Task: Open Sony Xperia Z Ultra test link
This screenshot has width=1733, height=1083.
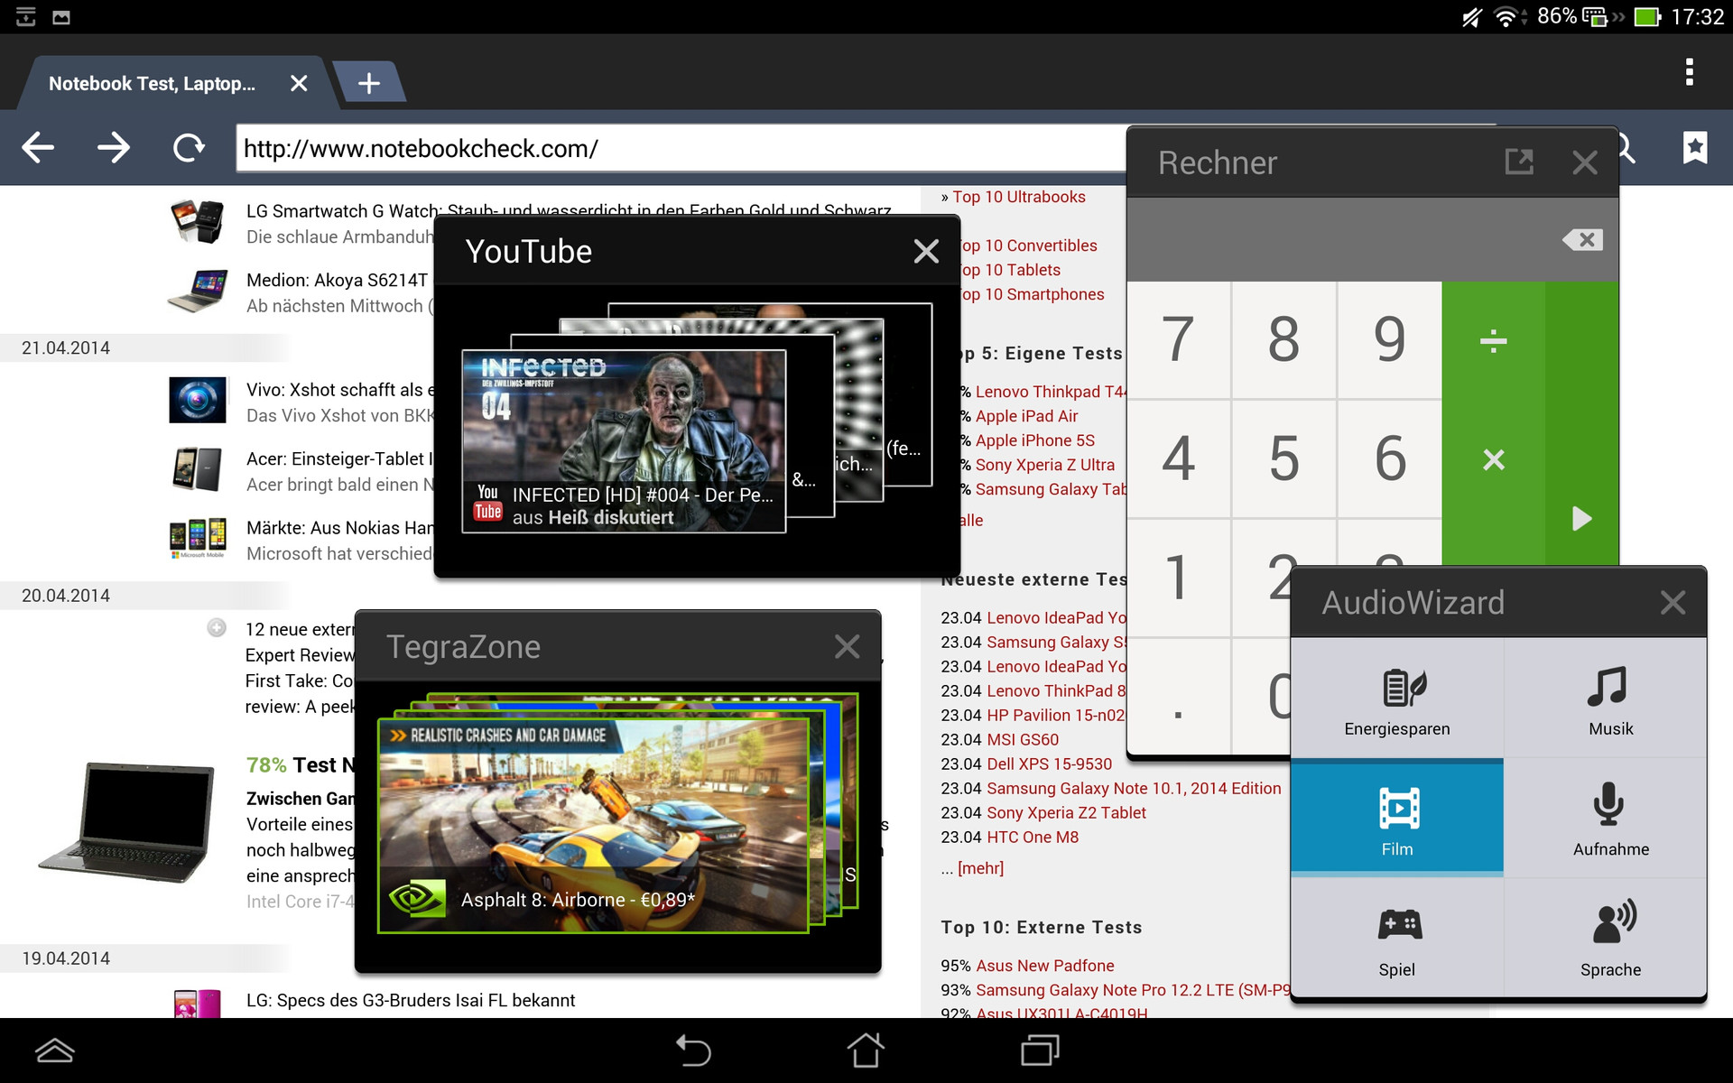Action: pyautogui.click(x=1044, y=465)
